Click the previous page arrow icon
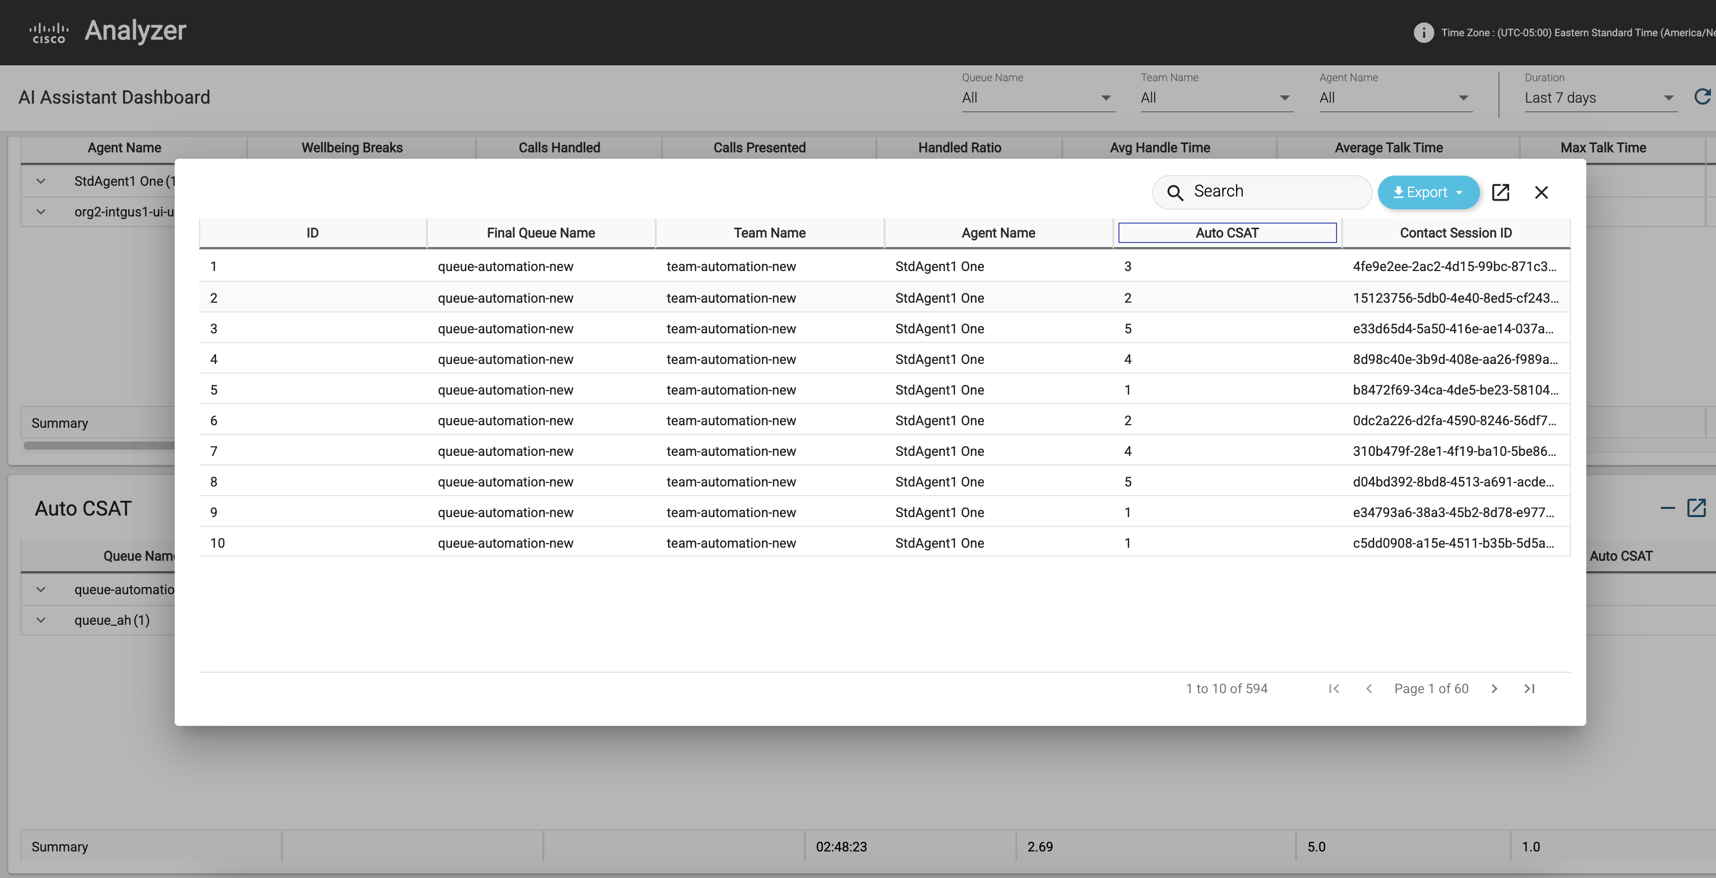Screen dimensions: 1716x878 [1369, 688]
